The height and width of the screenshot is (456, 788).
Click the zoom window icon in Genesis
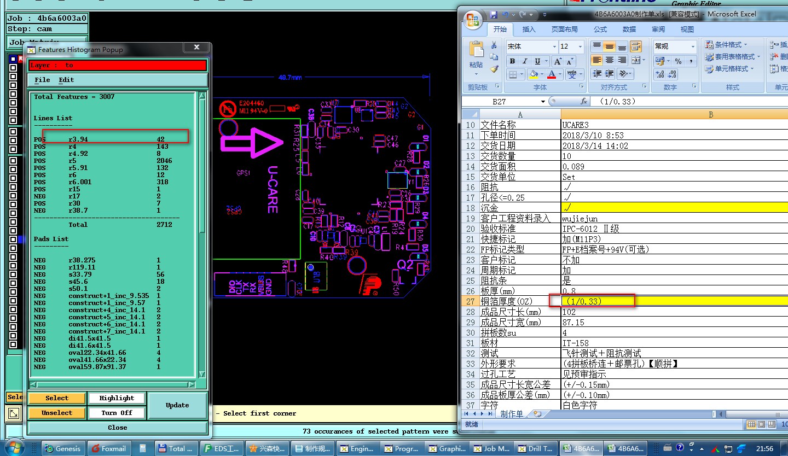tap(14, 413)
